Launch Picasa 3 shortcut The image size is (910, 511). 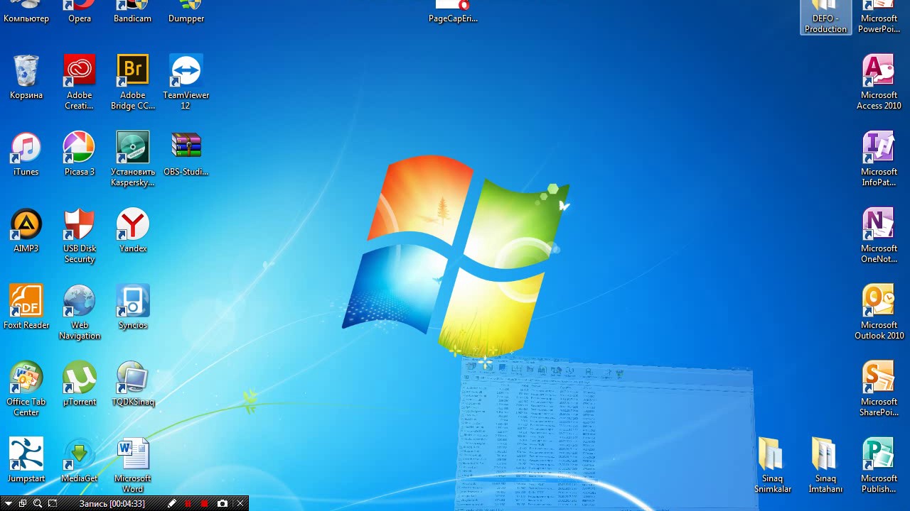point(80,154)
